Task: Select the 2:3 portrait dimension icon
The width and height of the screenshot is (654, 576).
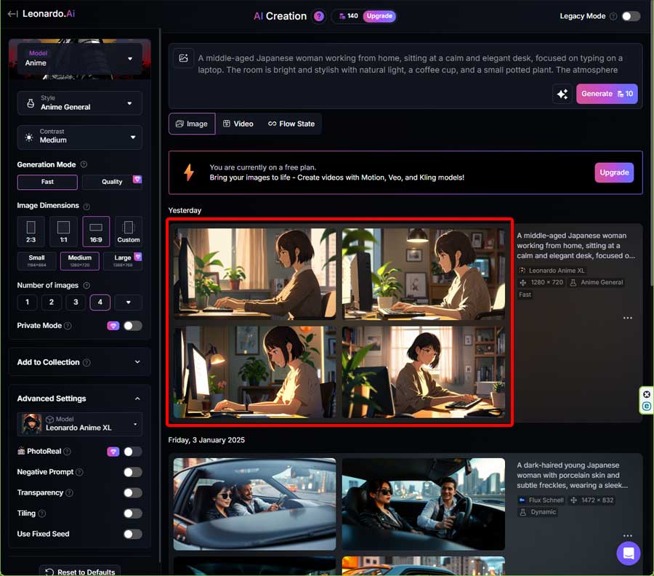Action: (x=31, y=231)
